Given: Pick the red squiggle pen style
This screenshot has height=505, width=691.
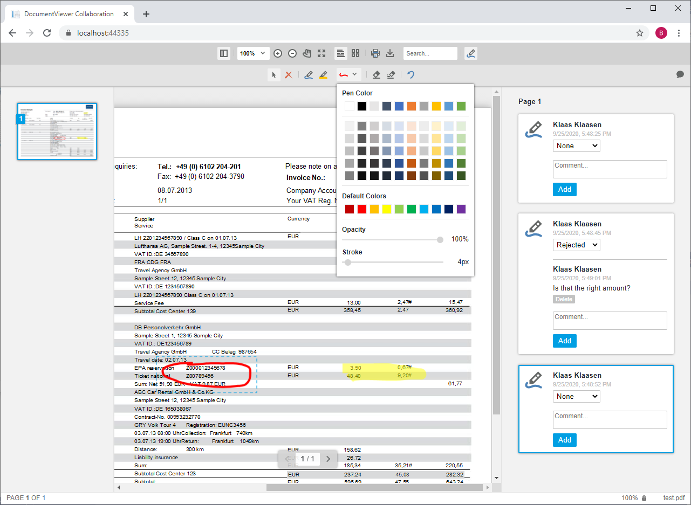Looking at the screenshot, I should (x=343, y=75).
